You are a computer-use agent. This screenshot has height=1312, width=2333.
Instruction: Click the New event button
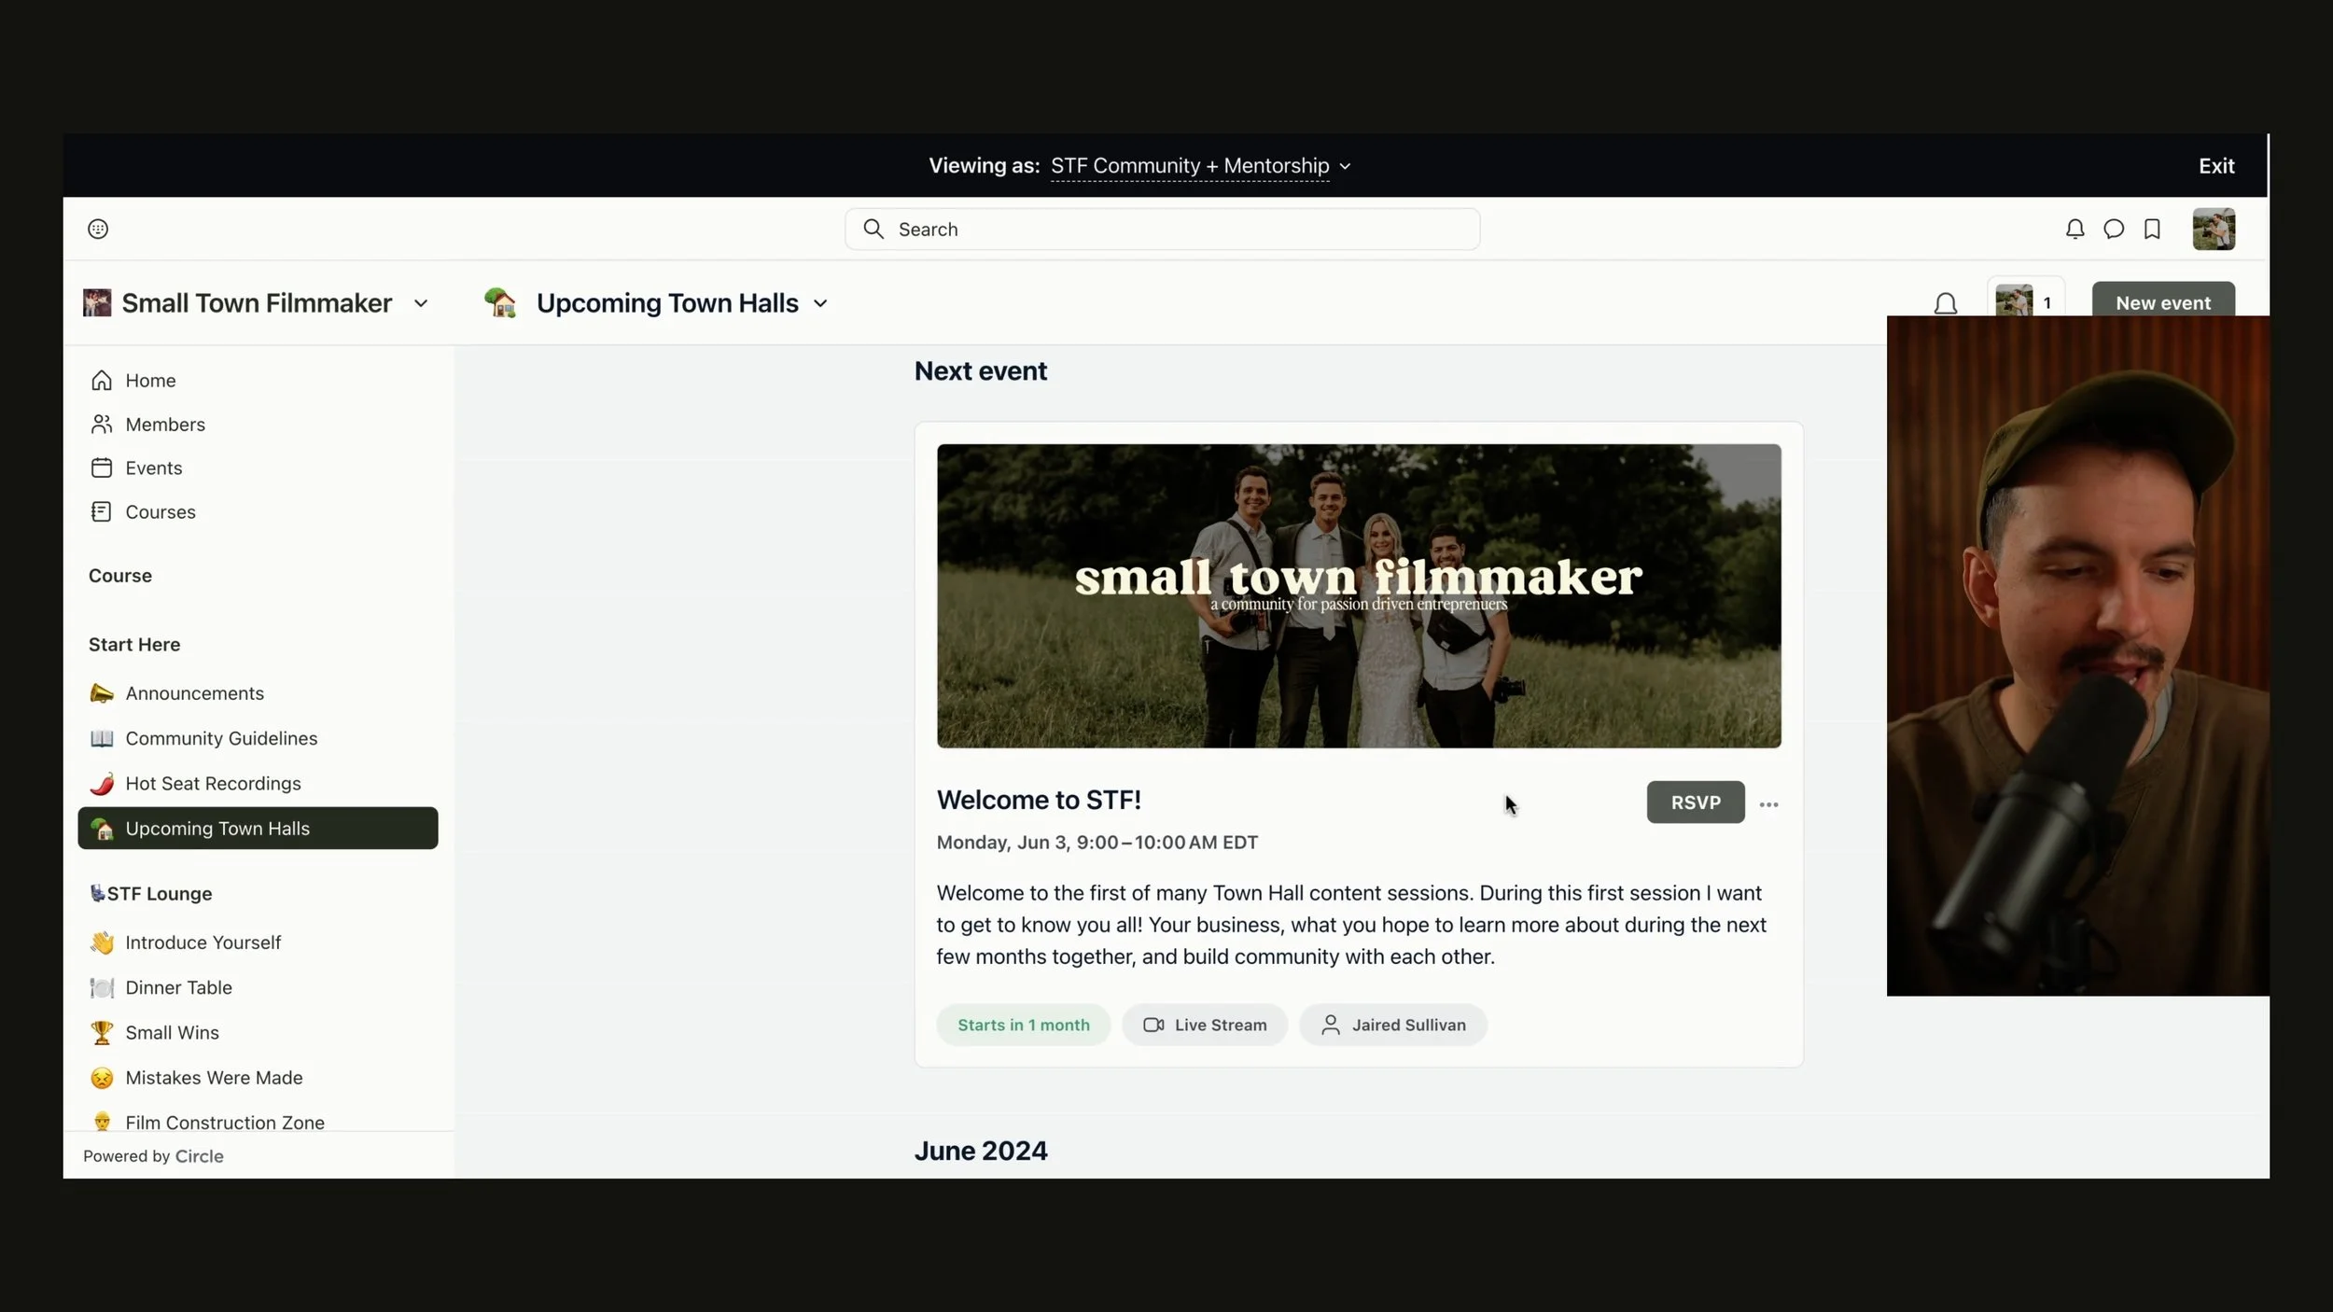(x=2162, y=301)
